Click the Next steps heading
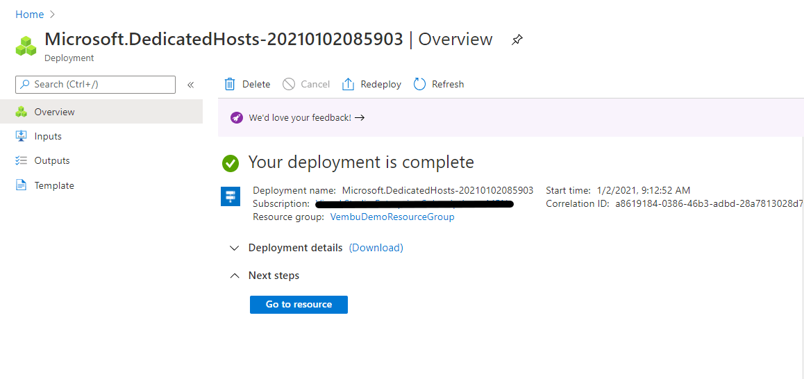Screen dimensions: 804x379 (274, 276)
